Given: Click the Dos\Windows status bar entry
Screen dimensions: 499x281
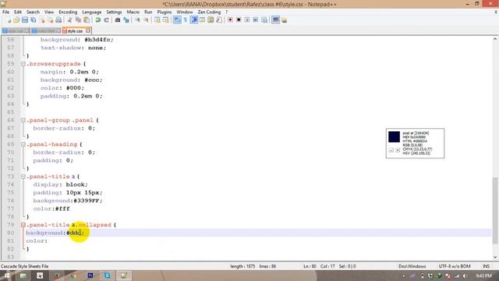Looking at the screenshot, I should [412, 266].
